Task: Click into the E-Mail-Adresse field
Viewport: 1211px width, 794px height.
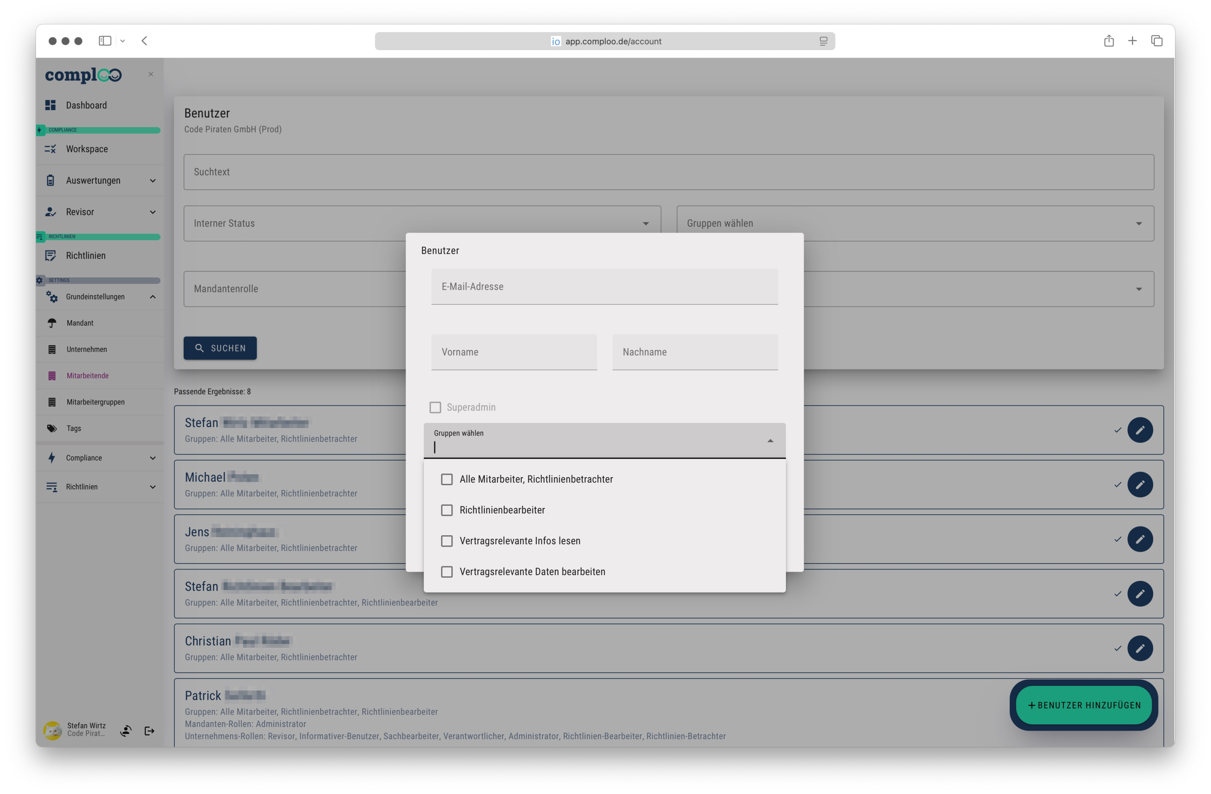Action: point(604,287)
